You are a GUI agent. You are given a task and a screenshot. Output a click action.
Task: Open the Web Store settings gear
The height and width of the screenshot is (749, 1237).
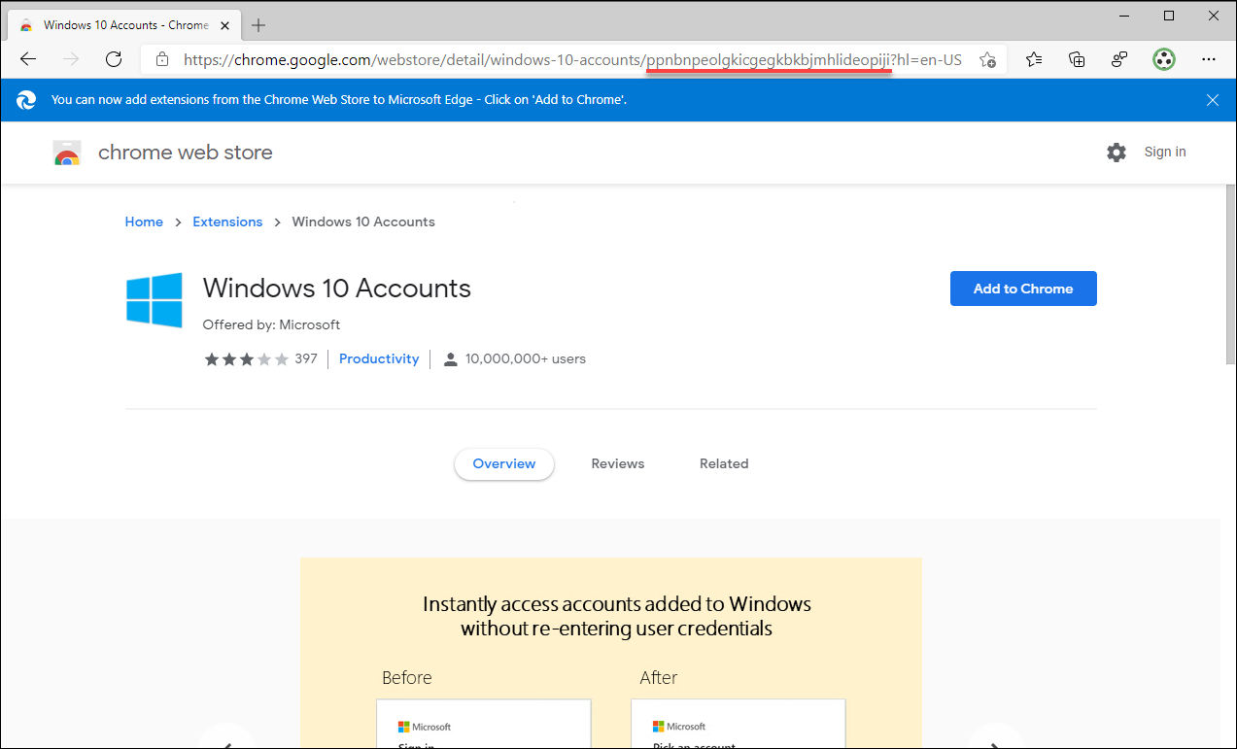pos(1117,152)
